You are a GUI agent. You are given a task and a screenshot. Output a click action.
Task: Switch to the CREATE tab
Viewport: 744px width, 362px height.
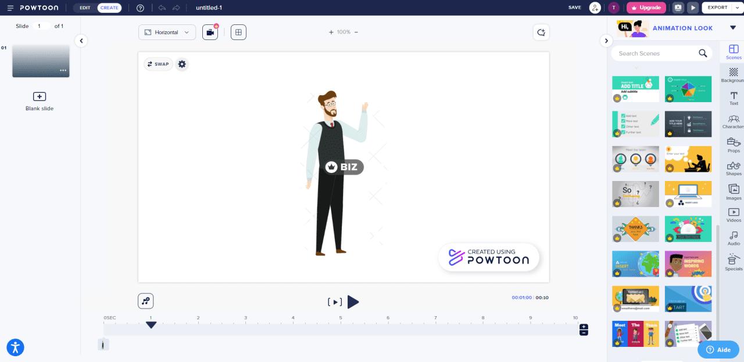pyautogui.click(x=109, y=8)
